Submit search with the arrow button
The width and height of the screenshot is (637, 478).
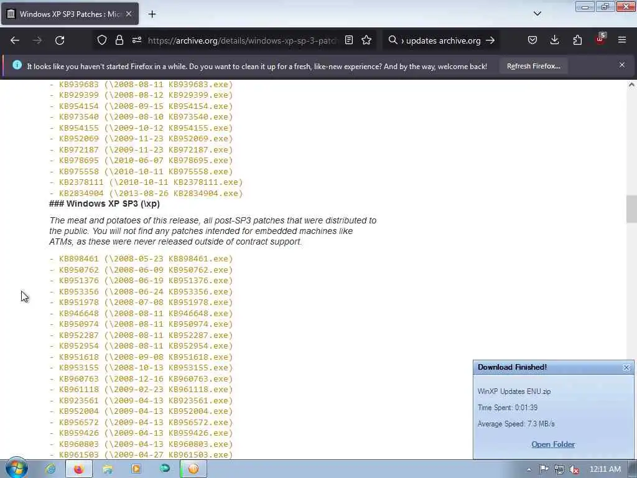[490, 40]
